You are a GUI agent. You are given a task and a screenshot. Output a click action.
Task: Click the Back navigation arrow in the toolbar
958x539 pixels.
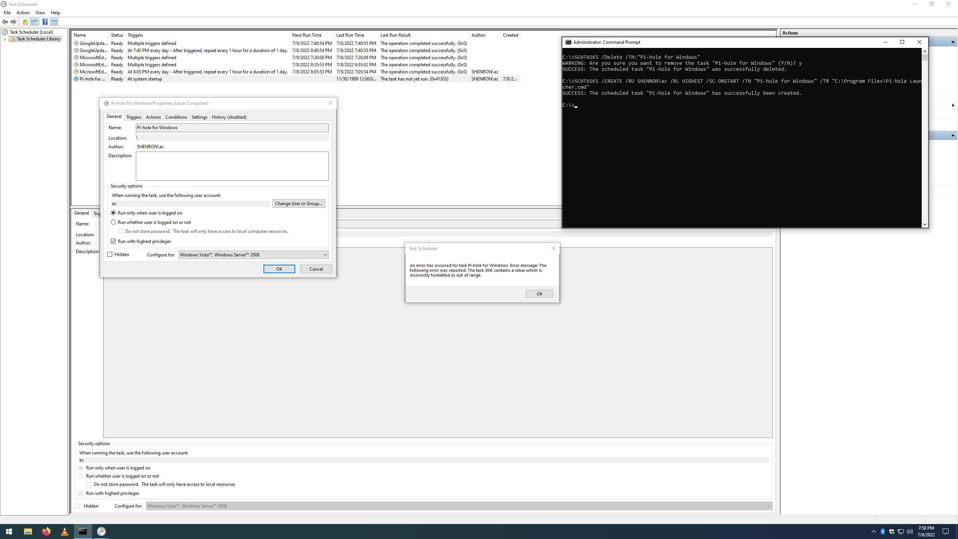coord(5,22)
